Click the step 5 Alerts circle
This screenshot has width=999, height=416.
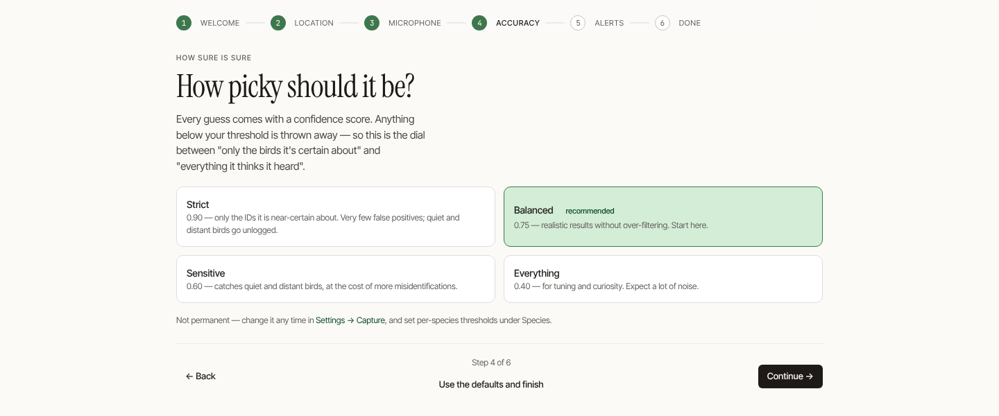(578, 23)
